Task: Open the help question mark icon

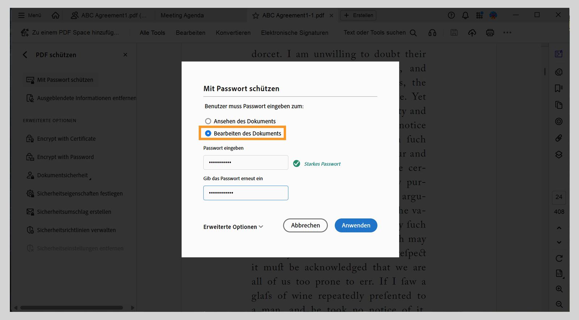Action: click(x=451, y=15)
